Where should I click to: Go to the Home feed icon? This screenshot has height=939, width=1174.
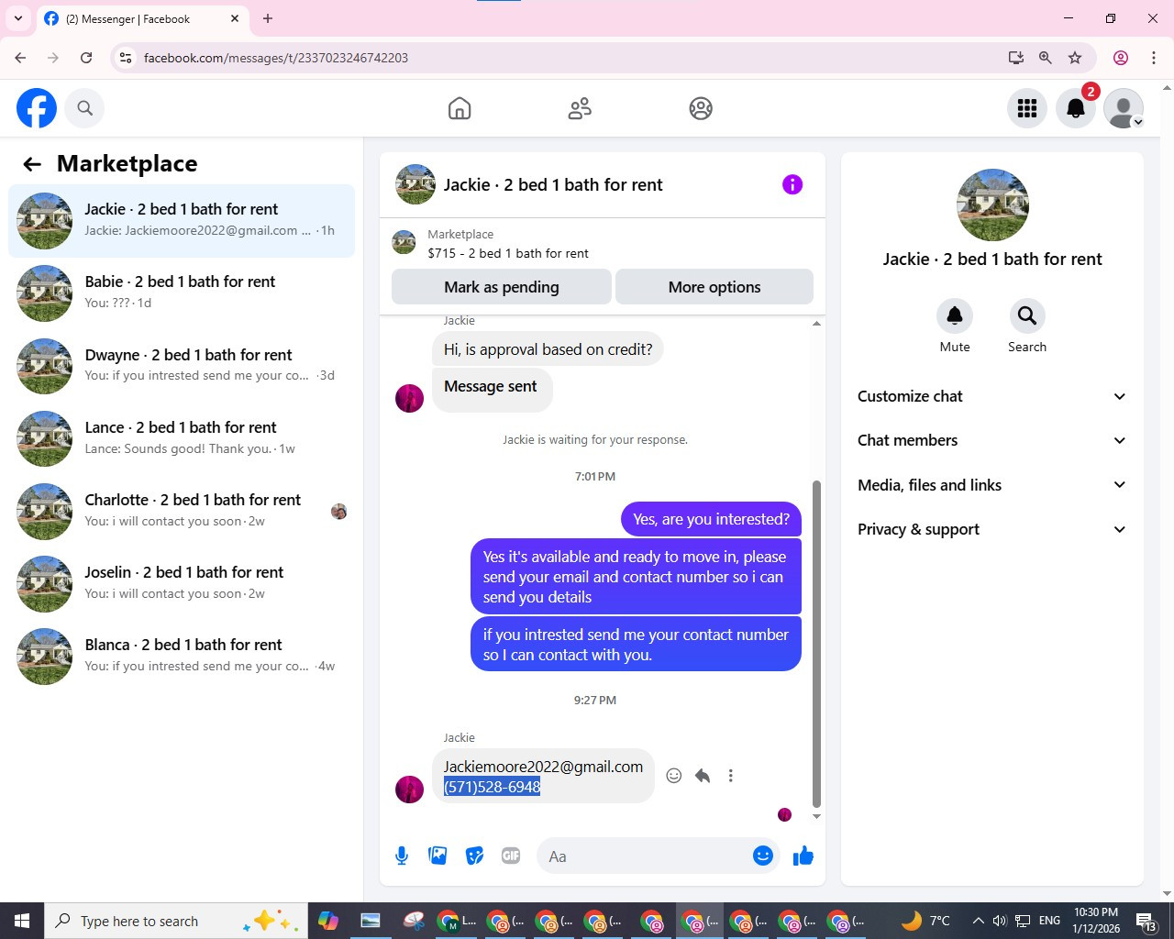[460, 108]
